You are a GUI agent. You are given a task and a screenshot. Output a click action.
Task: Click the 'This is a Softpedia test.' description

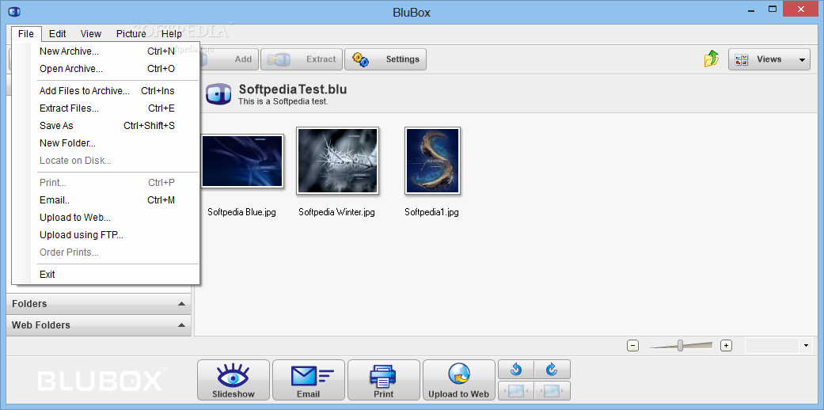tap(283, 101)
